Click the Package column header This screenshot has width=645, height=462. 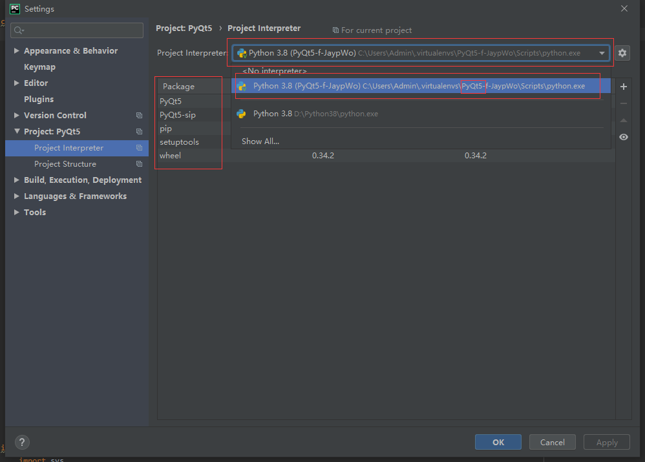tap(178, 87)
